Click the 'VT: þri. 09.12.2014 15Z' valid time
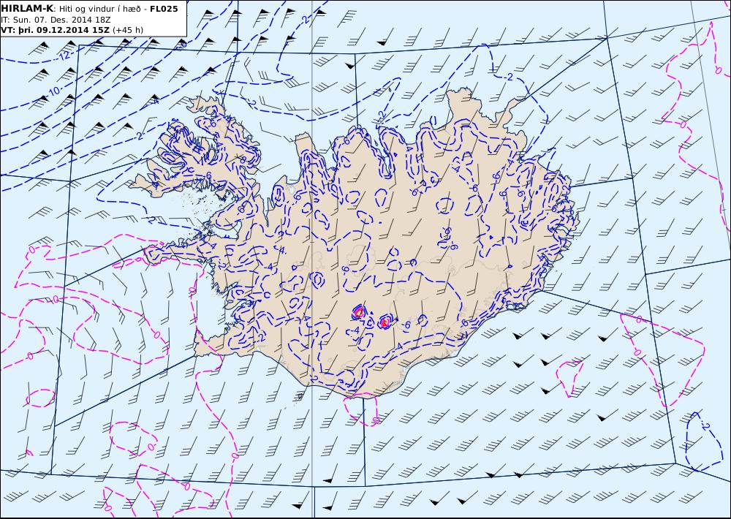This screenshot has width=731, height=519. pos(55,30)
